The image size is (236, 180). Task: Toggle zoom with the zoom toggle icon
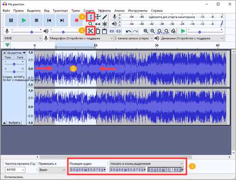173,31
